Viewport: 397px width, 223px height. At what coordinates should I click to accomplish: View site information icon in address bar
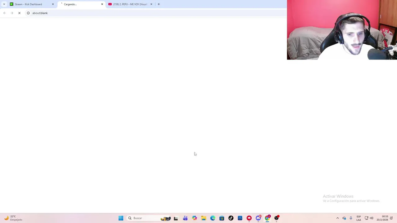[x=28, y=13]
